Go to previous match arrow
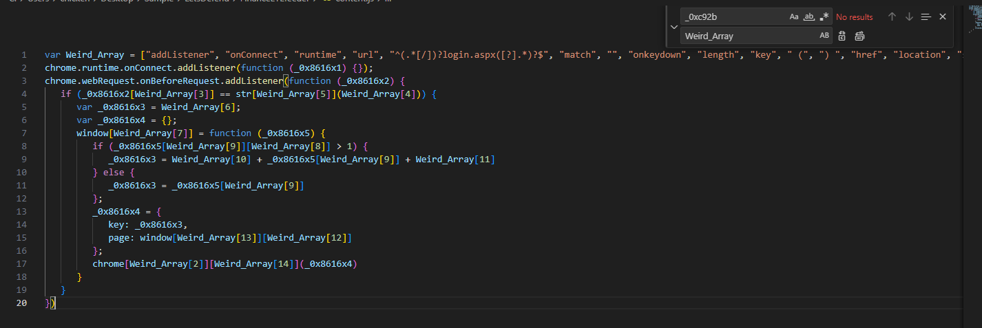Image resolution: width=982 pixels, height=328 pixels. coord(892,17)
